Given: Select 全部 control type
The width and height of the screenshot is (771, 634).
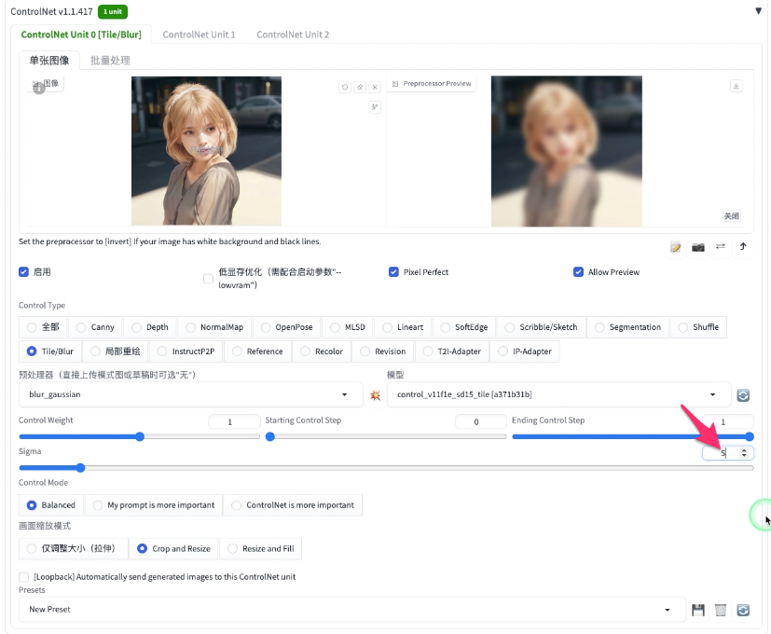Looking at the screenshot, I should [43, 327].
